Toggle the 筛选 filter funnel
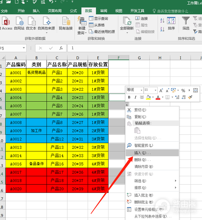The width and height of the screenshot is (202, 220). pos(186,23)
